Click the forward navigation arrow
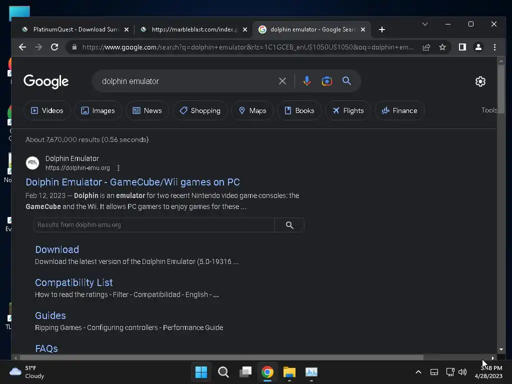The height and width of the screenshot is (384, 512). point(38,47)
